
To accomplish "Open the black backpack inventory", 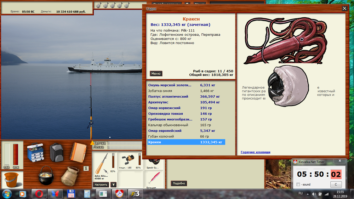I will coord(56,152).
